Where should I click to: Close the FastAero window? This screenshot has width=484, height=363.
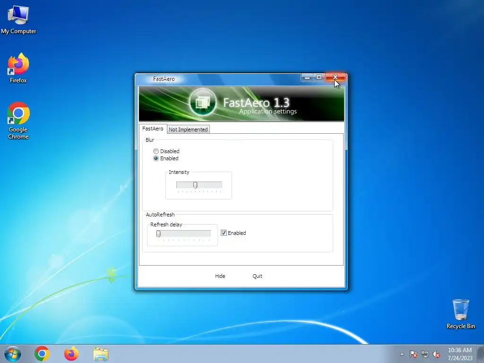tap(336, 78)
